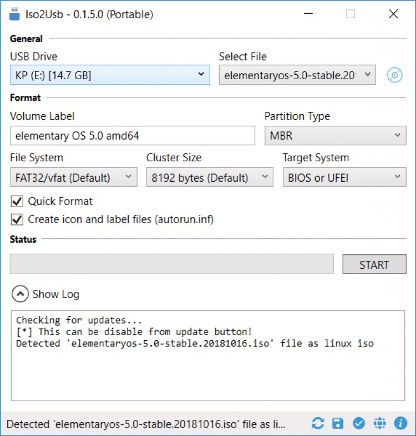The width and height of the screenshot is (416, 436).
Task: Open the info icon in status bar
Action: point(400,424)
